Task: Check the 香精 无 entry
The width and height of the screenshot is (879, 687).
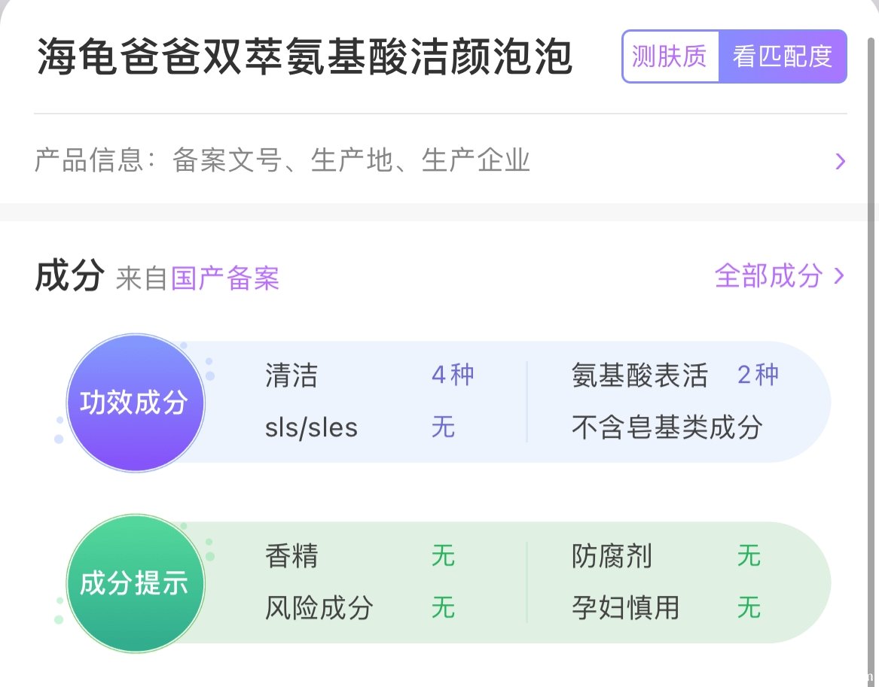Action: (291, 557)
